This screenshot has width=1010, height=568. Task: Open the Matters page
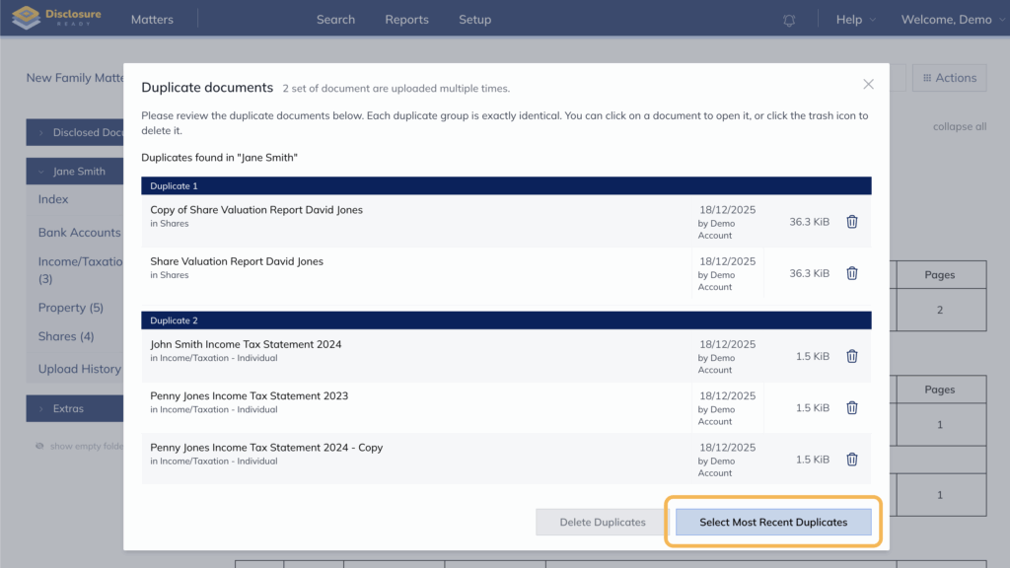coord(152,20)
